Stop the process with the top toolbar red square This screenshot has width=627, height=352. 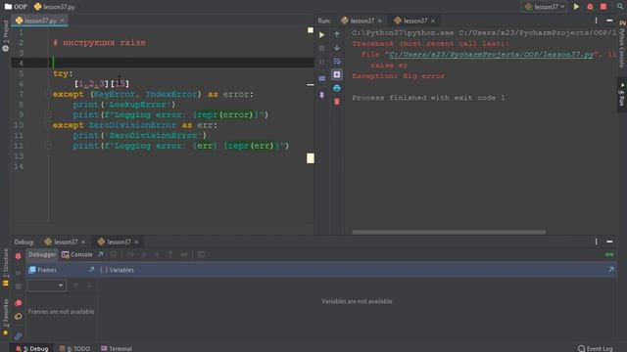click(603, 7)
